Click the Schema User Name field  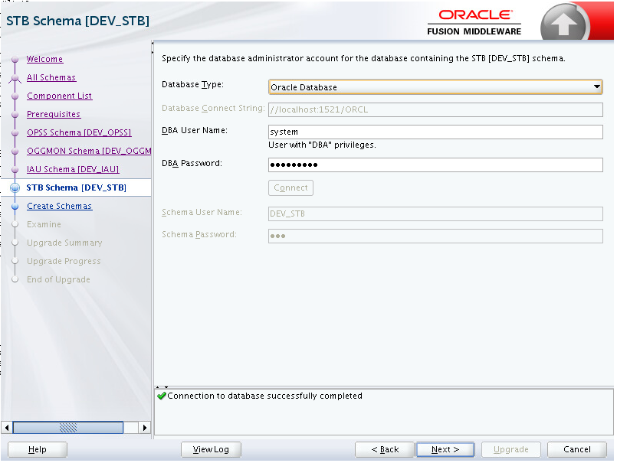435,214
